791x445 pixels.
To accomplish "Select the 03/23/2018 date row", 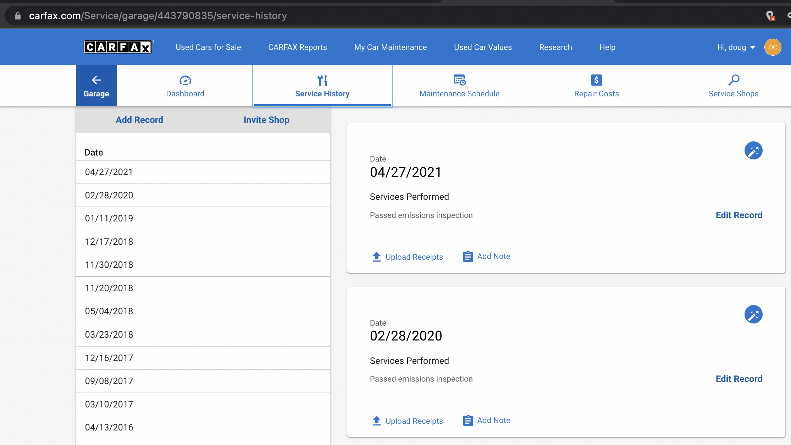I will [203, 334].
